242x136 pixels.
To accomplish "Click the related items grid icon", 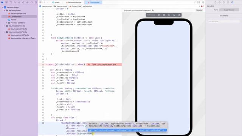I will coord(40,3).
